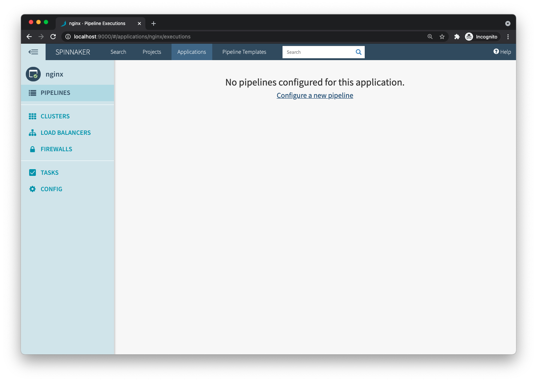
Task: Collapse the sidebar with the hamburger arrow icon
Action: pos(33,52)
